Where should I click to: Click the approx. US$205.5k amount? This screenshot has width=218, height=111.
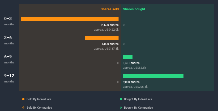click(135, 87)
